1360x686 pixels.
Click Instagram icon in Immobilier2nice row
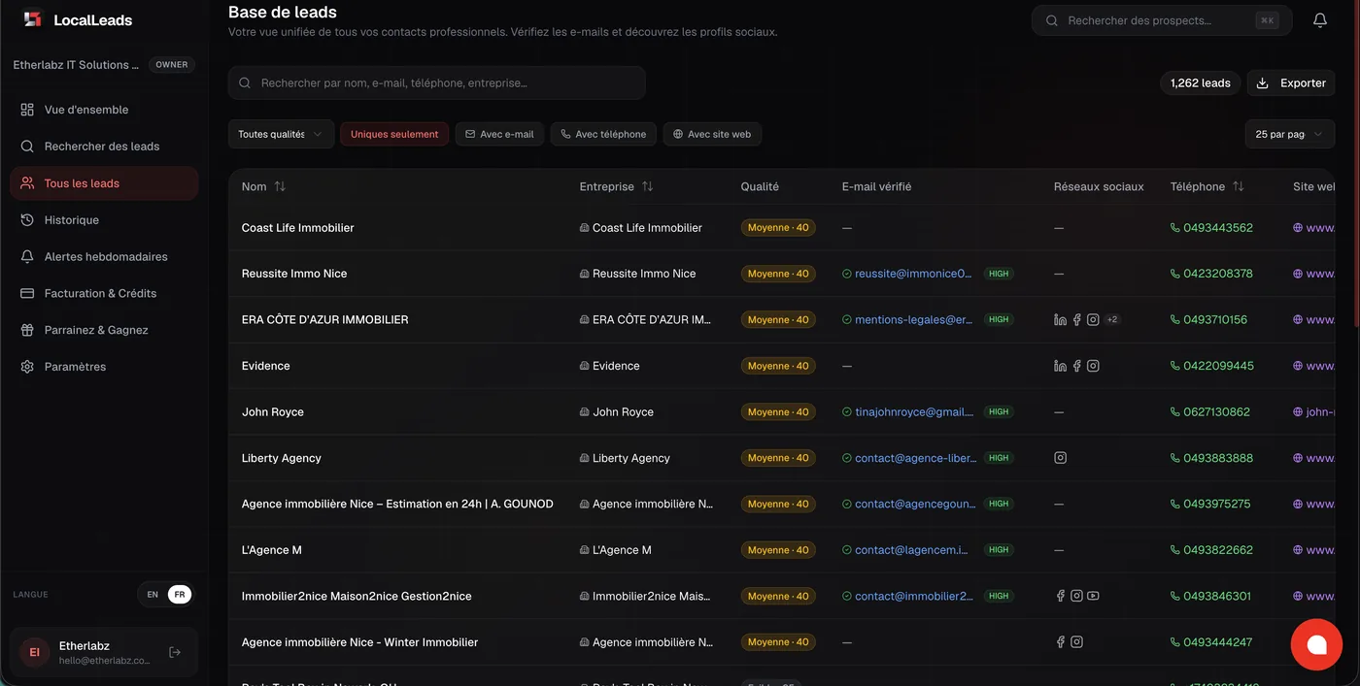1076,596
